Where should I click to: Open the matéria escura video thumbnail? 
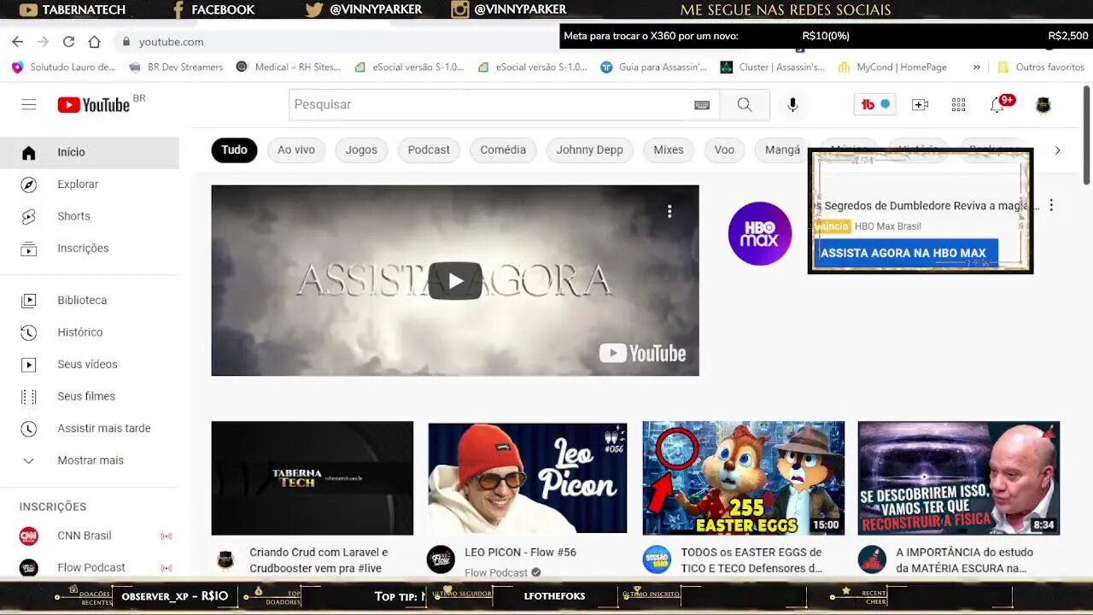[959, 478]
